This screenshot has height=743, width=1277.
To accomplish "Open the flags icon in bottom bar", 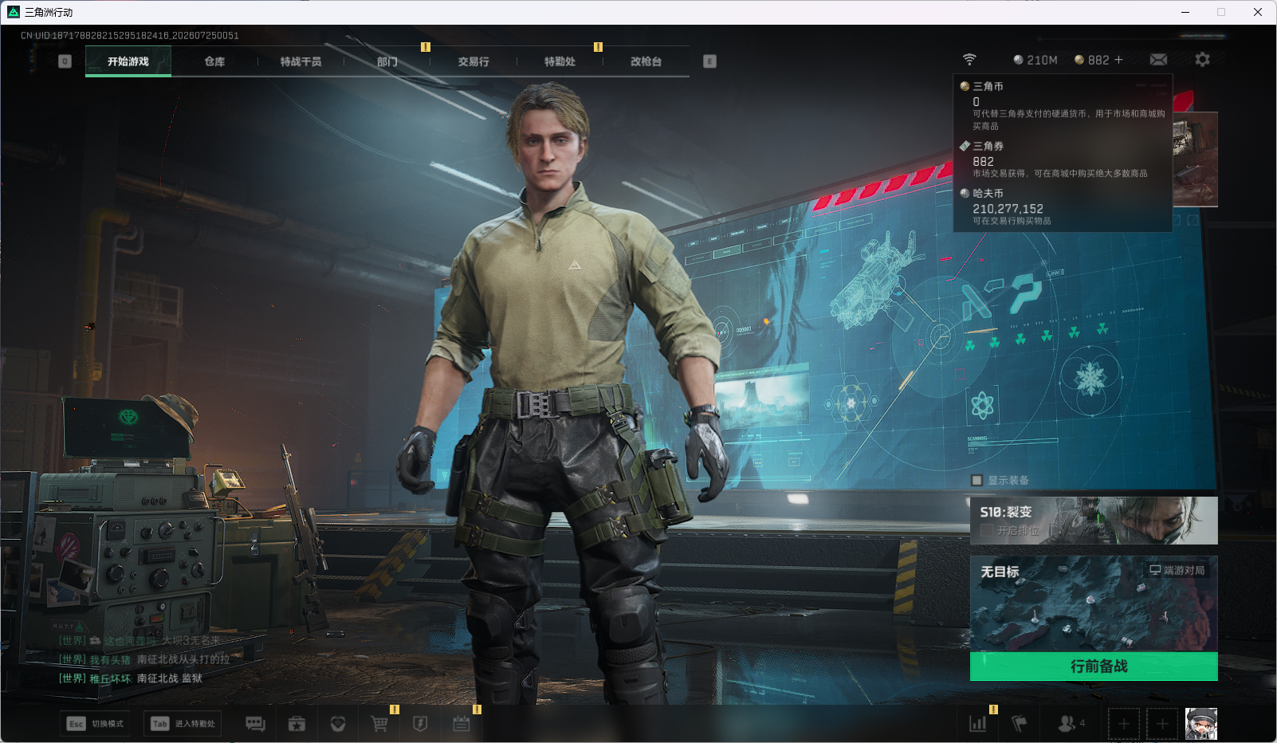I will pyautogui.click(x=1020, y=724).
